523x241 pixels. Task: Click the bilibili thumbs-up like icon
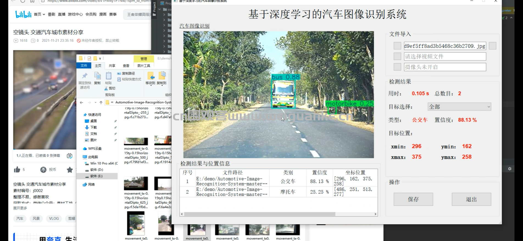17,170
